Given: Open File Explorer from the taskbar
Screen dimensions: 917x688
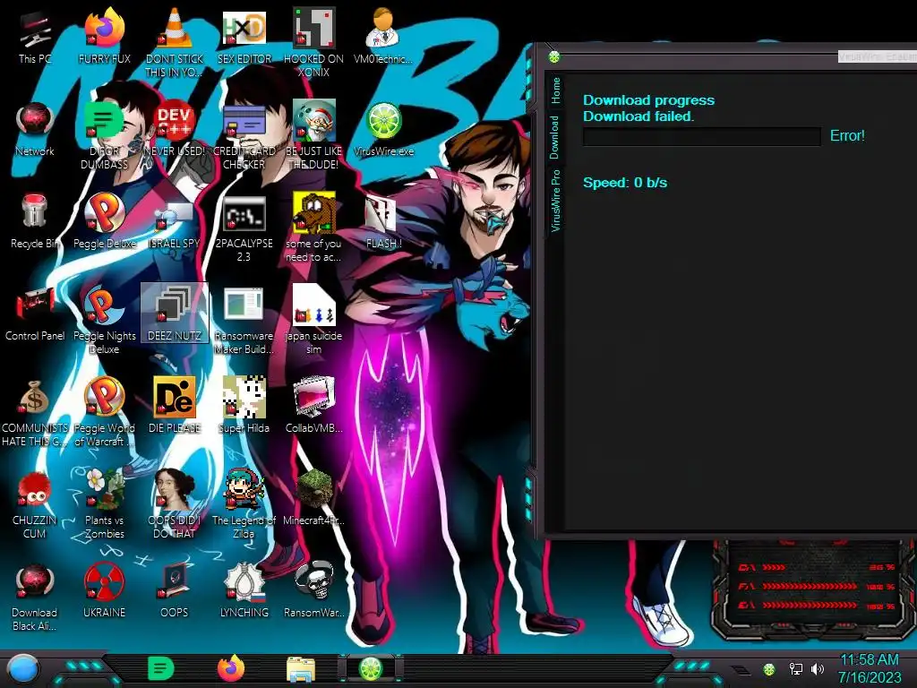Looking at the screenshot, I should point(301,669).
